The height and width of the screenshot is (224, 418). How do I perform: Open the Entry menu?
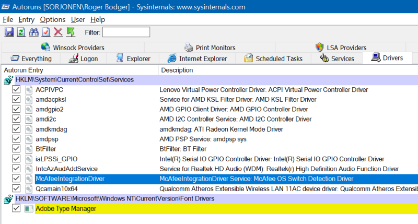(x=26, y=19)
